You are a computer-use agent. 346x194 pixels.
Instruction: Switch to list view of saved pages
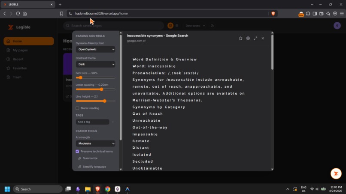tap(177, 26)
